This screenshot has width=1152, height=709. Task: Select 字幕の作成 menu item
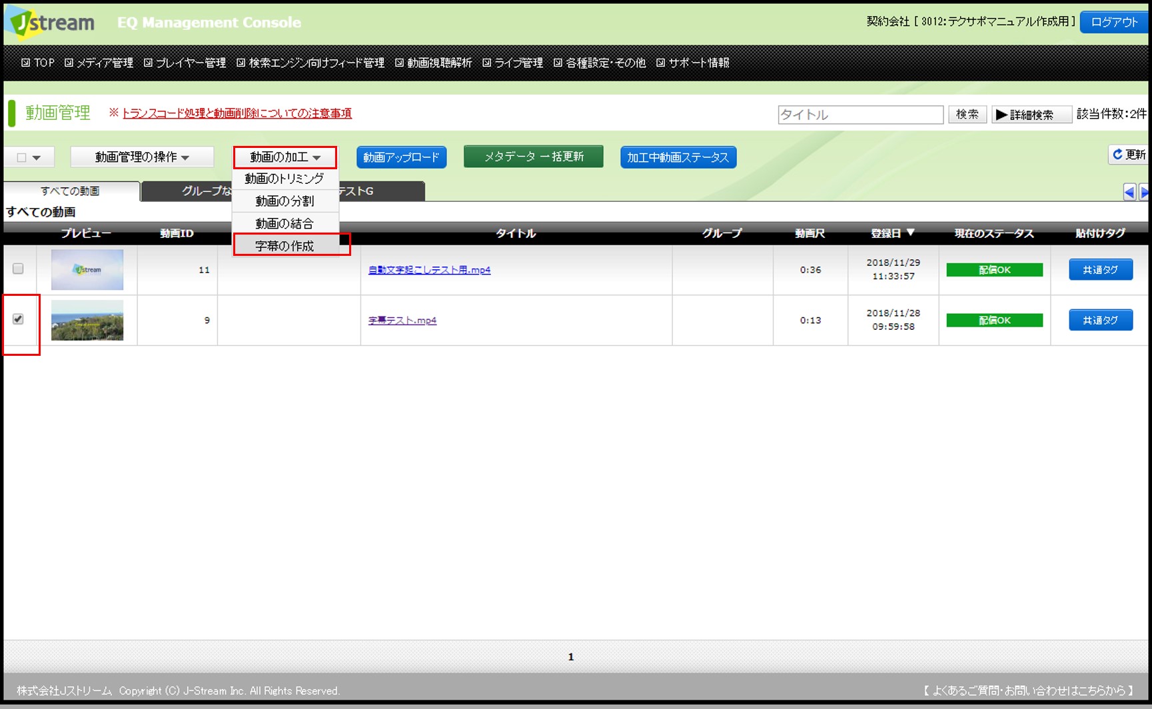tap(285, 246)
